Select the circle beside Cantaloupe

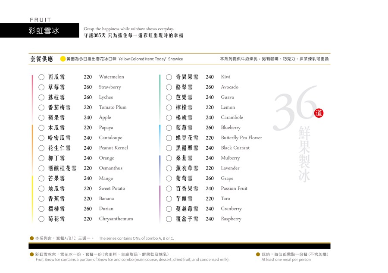(x=41, y=138)
